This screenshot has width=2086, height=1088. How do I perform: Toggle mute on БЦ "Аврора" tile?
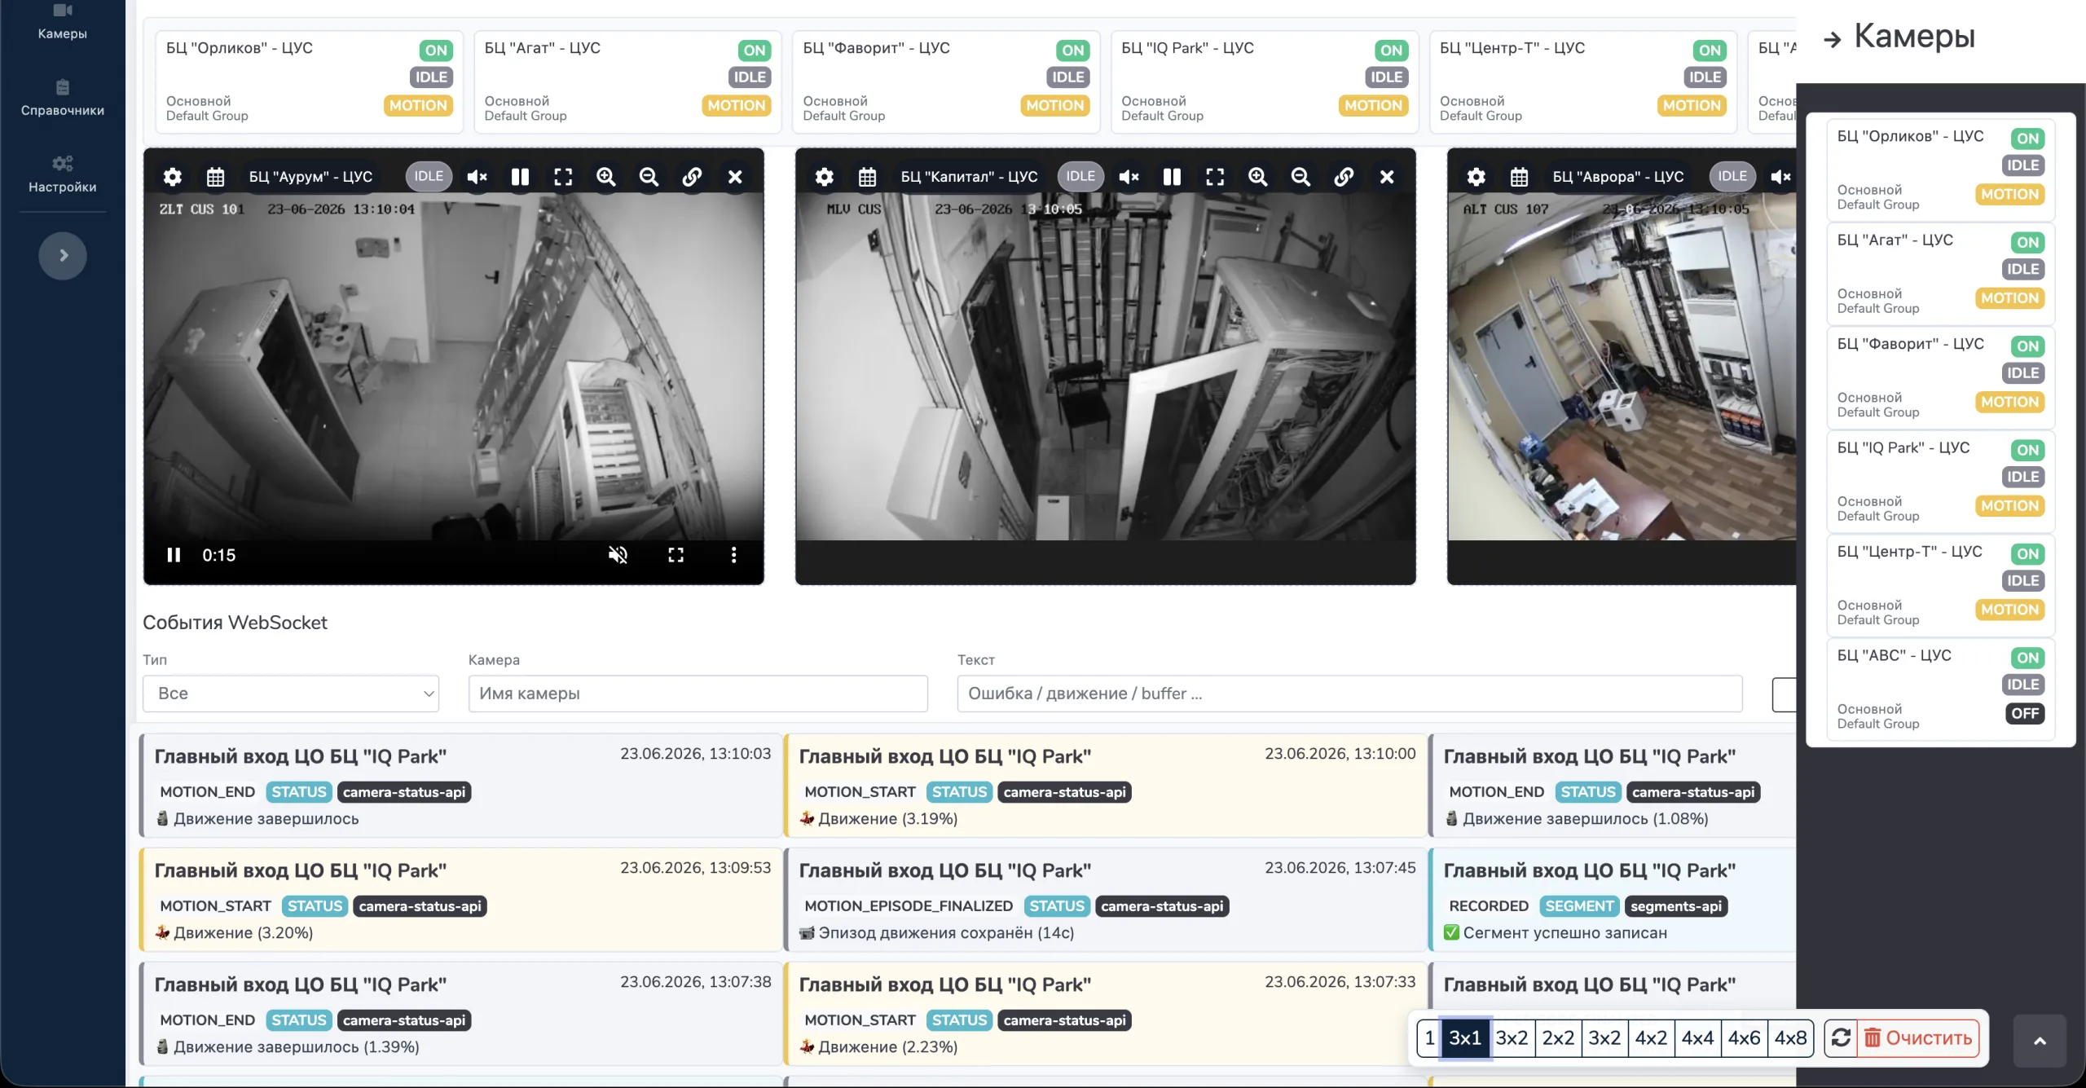point(1781,177)
